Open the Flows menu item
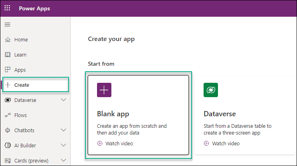297x166 pixels. (20, 115)
